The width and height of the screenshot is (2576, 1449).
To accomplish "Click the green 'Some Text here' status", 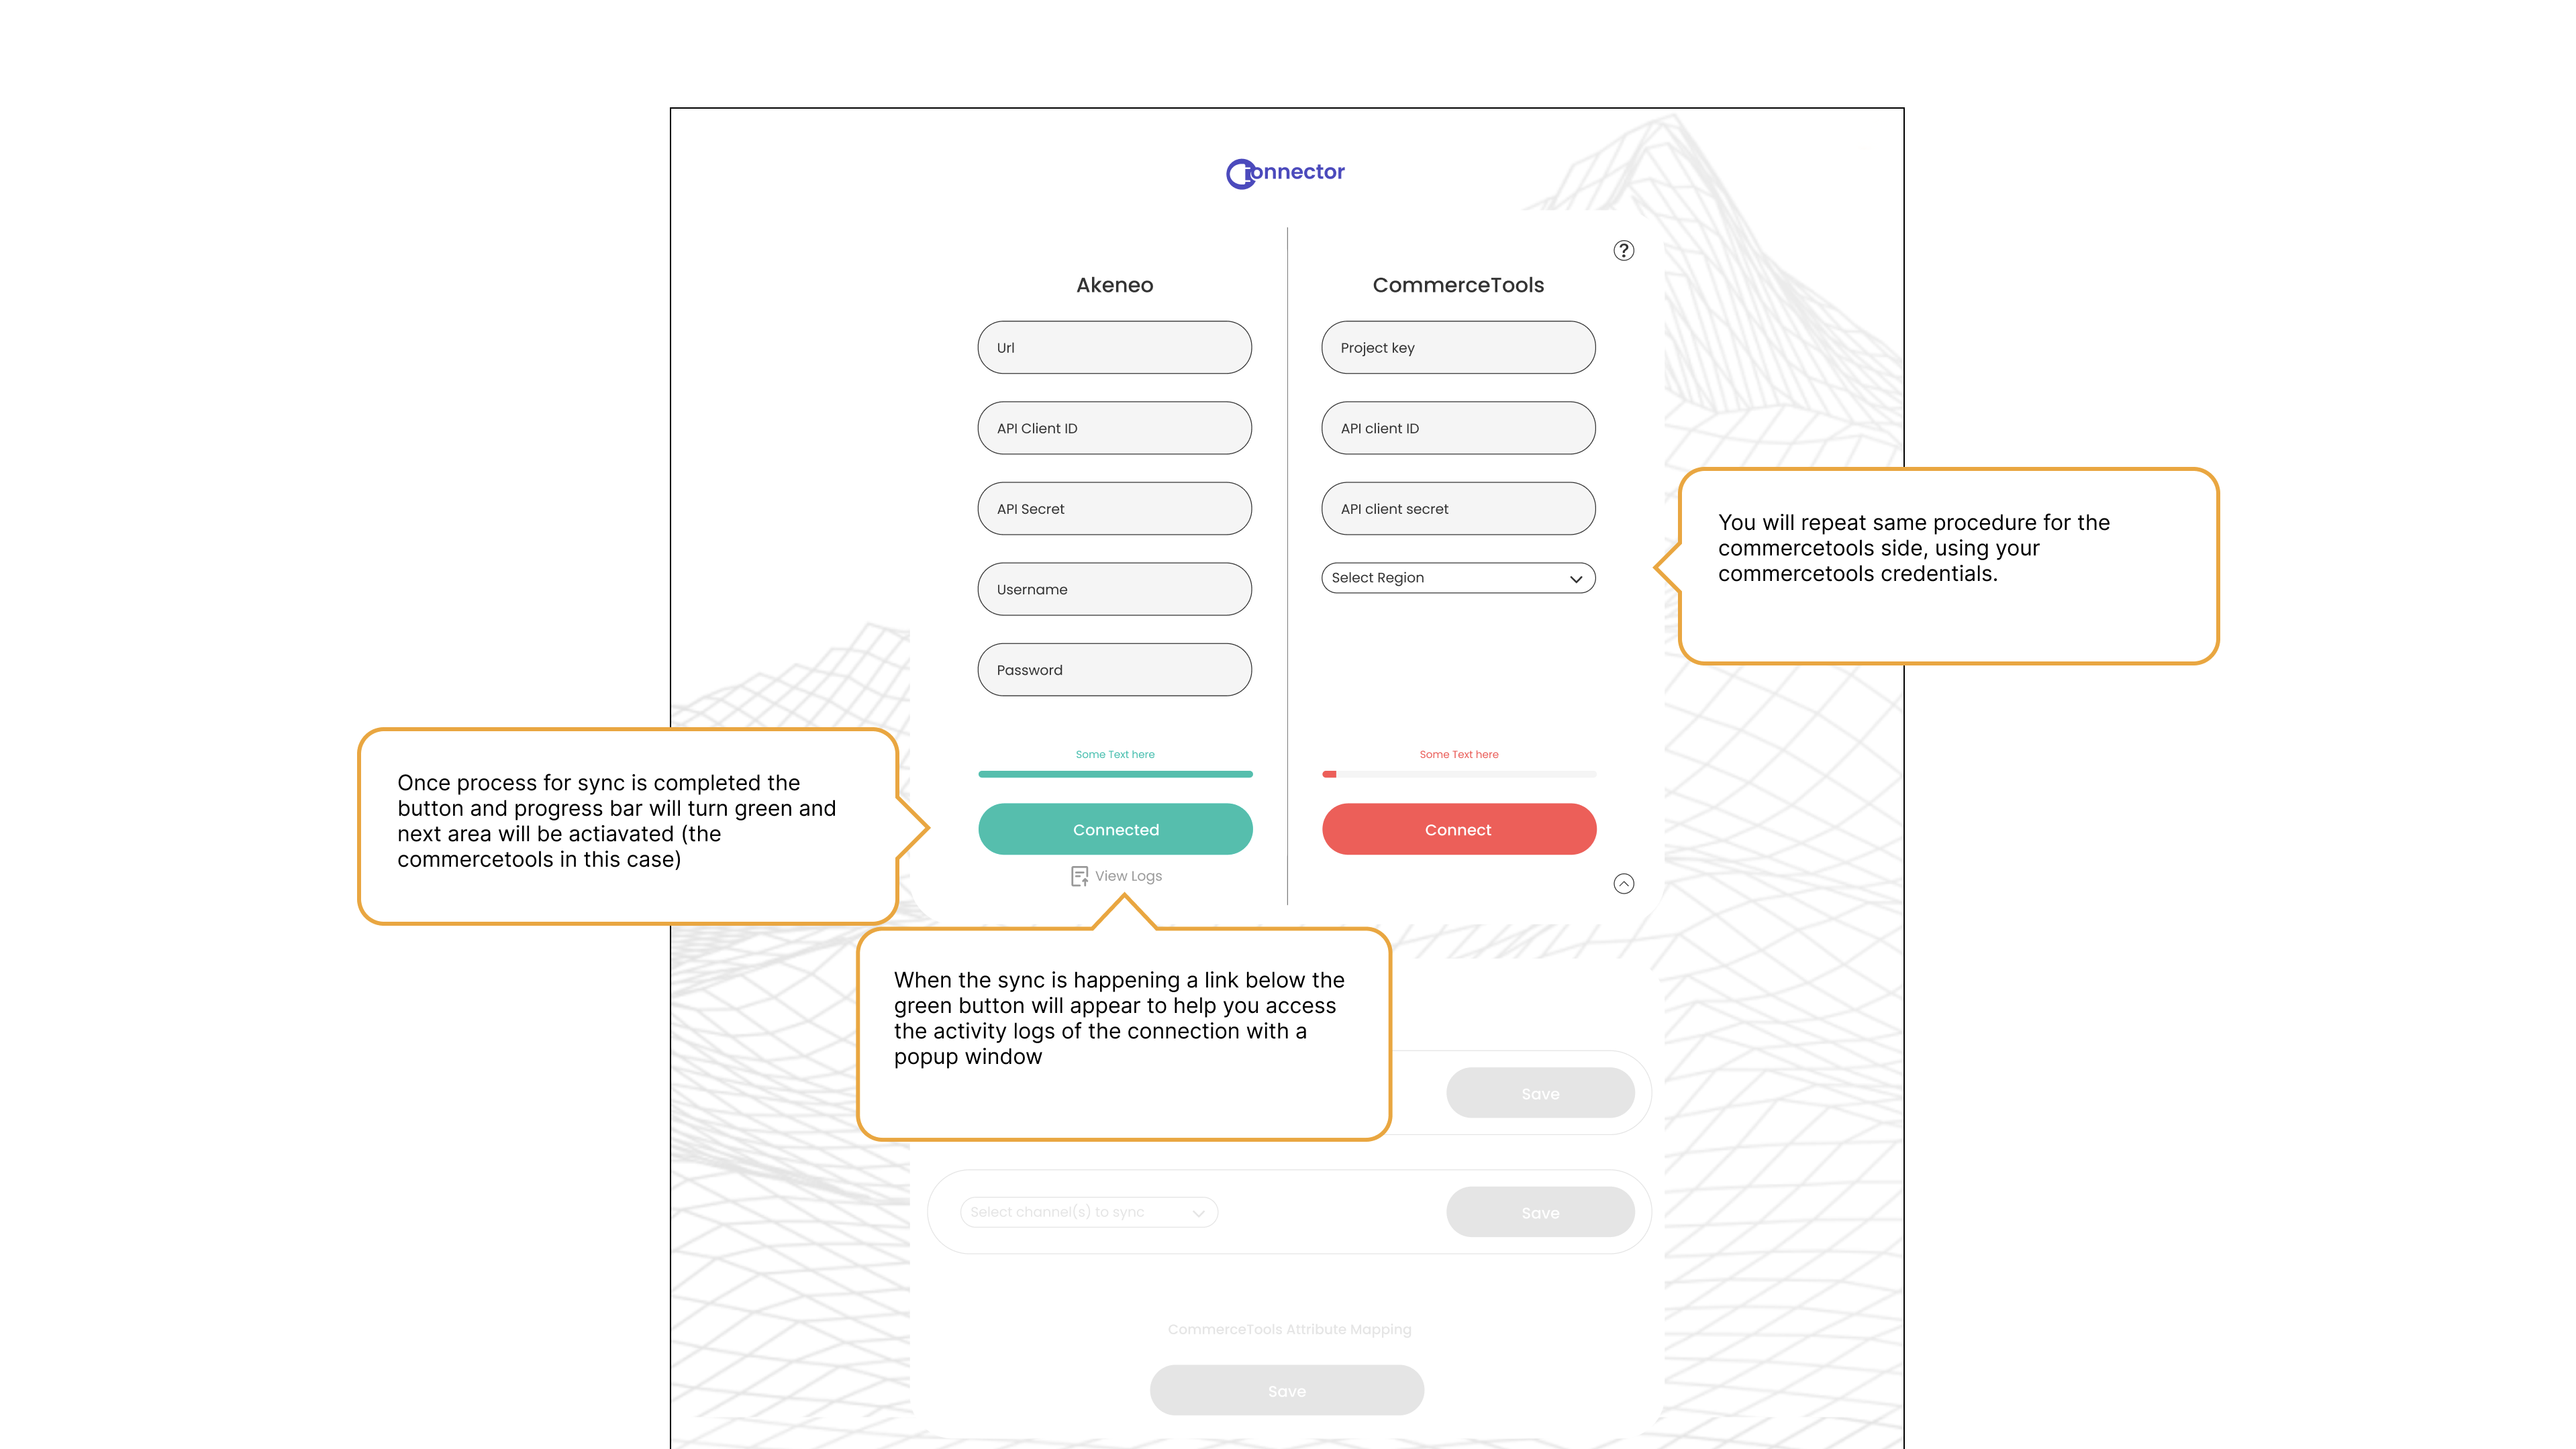I will [x=1115, y=755].
